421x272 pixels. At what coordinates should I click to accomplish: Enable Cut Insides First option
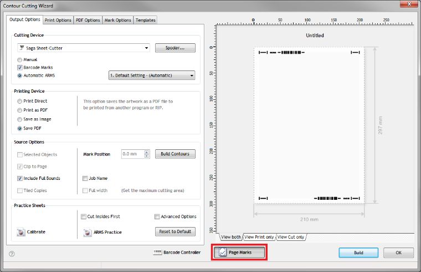pos(84,216)
